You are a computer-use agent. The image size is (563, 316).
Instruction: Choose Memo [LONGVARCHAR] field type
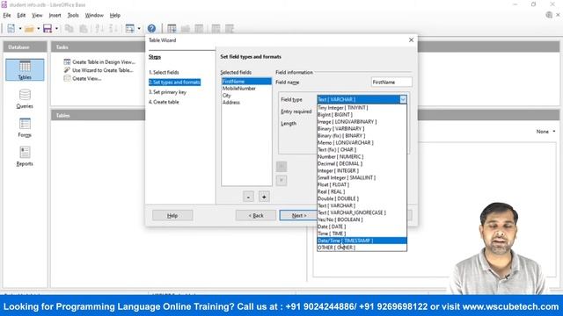click(x=362, y=142)
